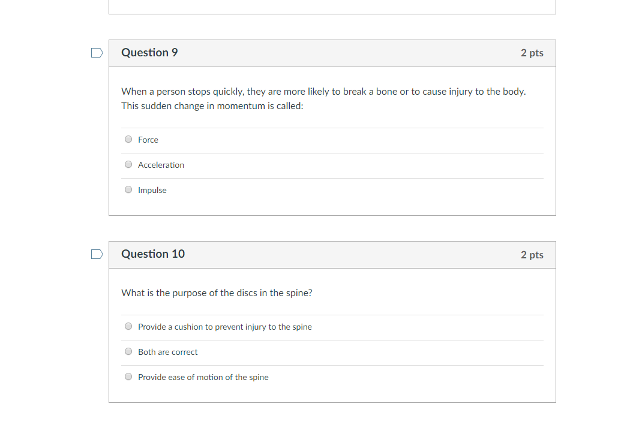Click the 'Force' answer label text
The width and height of the screenshot is (639, 422).
click(148, 140)
